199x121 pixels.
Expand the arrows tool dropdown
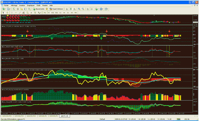(41, 13)
